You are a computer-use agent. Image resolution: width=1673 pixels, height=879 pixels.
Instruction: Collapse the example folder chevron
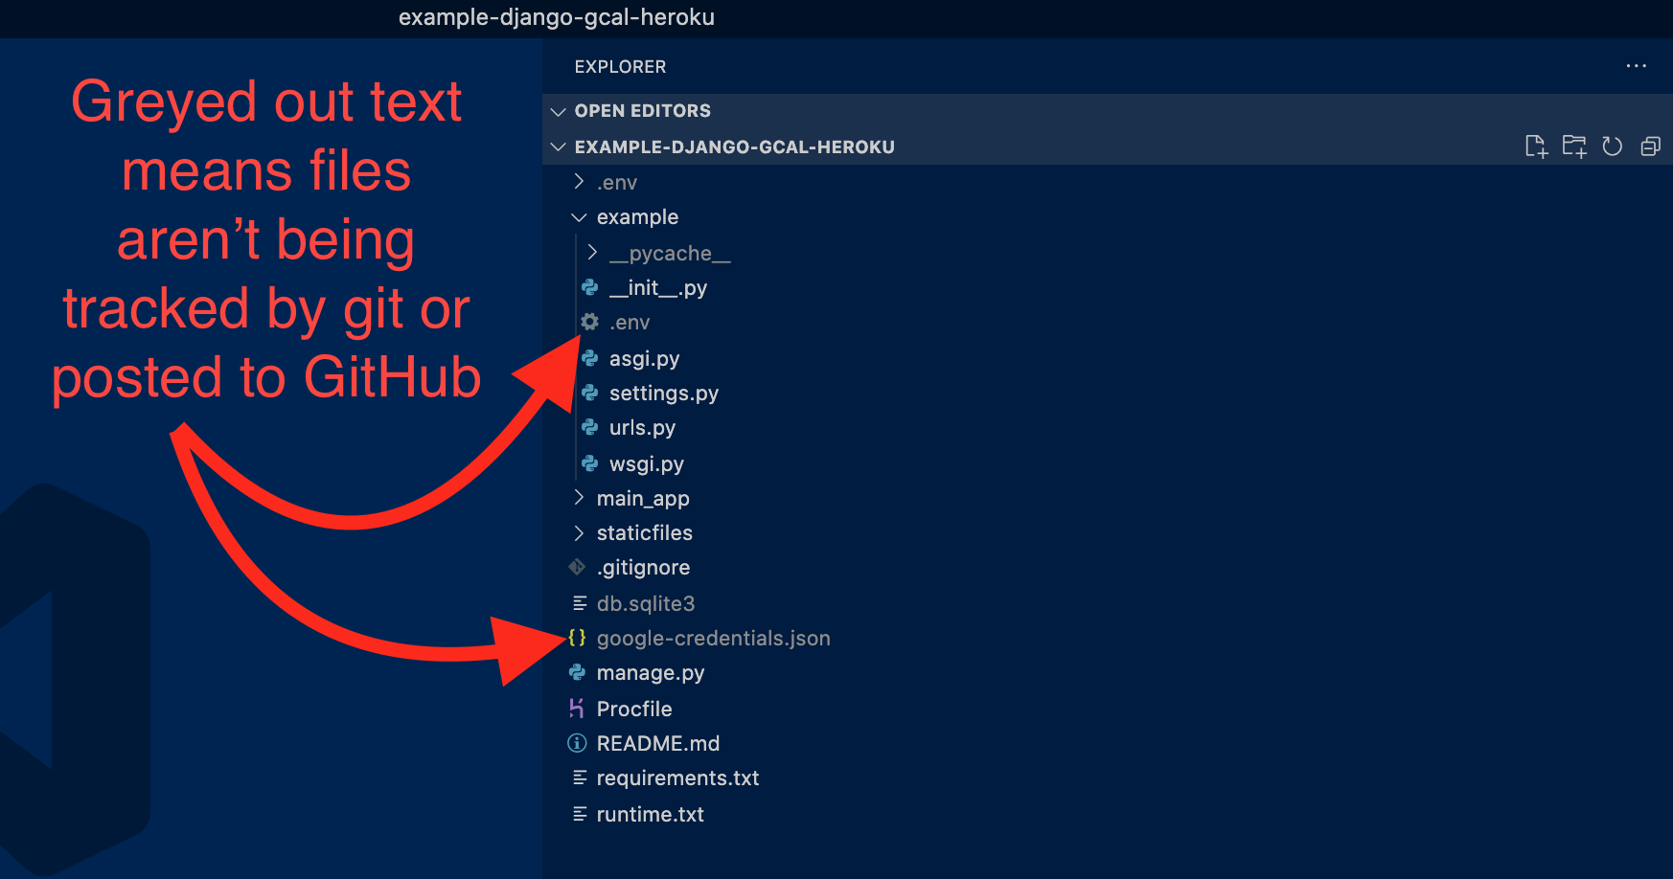pos(578,217)
